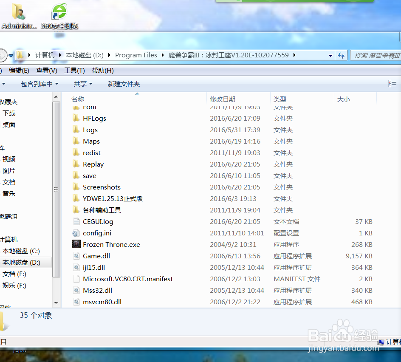Open the 工具 menu

74,70
